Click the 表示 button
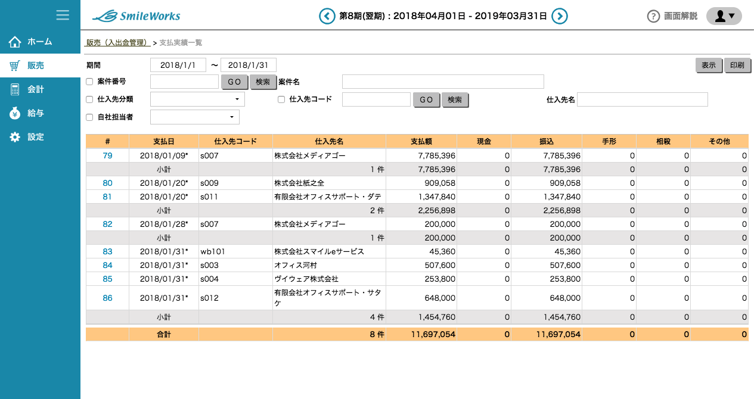754x399 pixels. point(709,66)
